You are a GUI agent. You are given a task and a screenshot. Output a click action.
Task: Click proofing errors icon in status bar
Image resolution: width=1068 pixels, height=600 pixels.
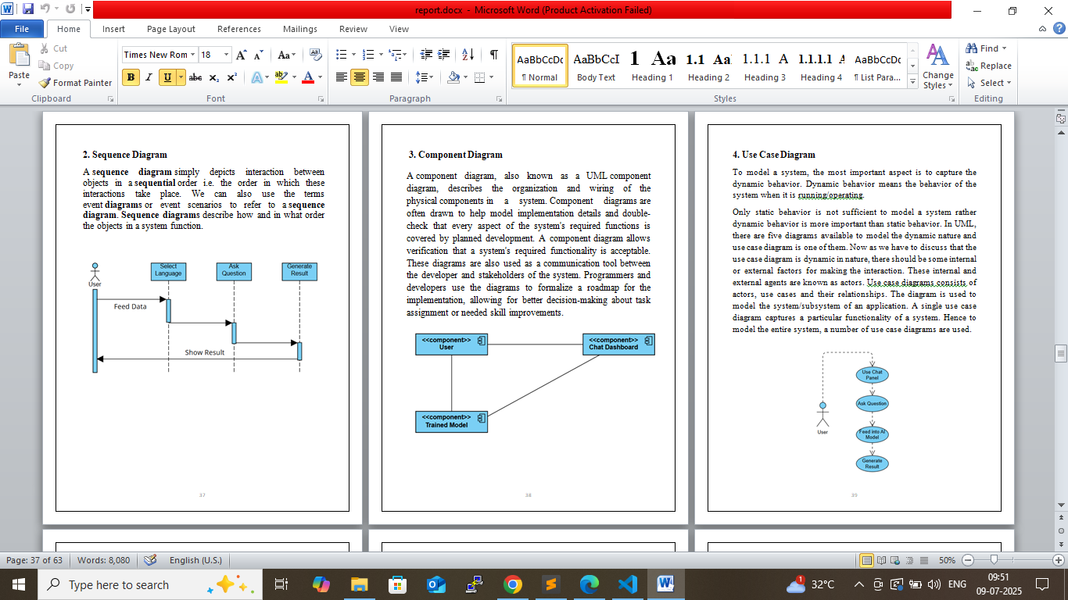150,560
